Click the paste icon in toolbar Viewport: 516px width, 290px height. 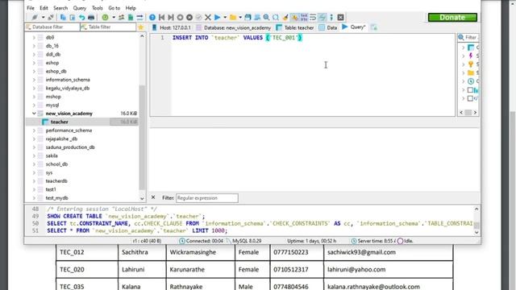[73, 18]
